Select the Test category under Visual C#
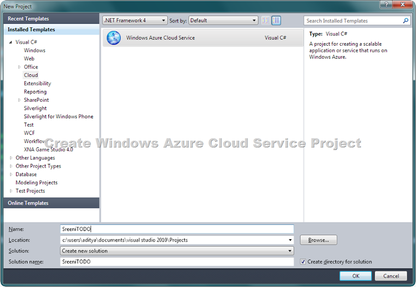The image size is (416, 287). click(29, 125)
